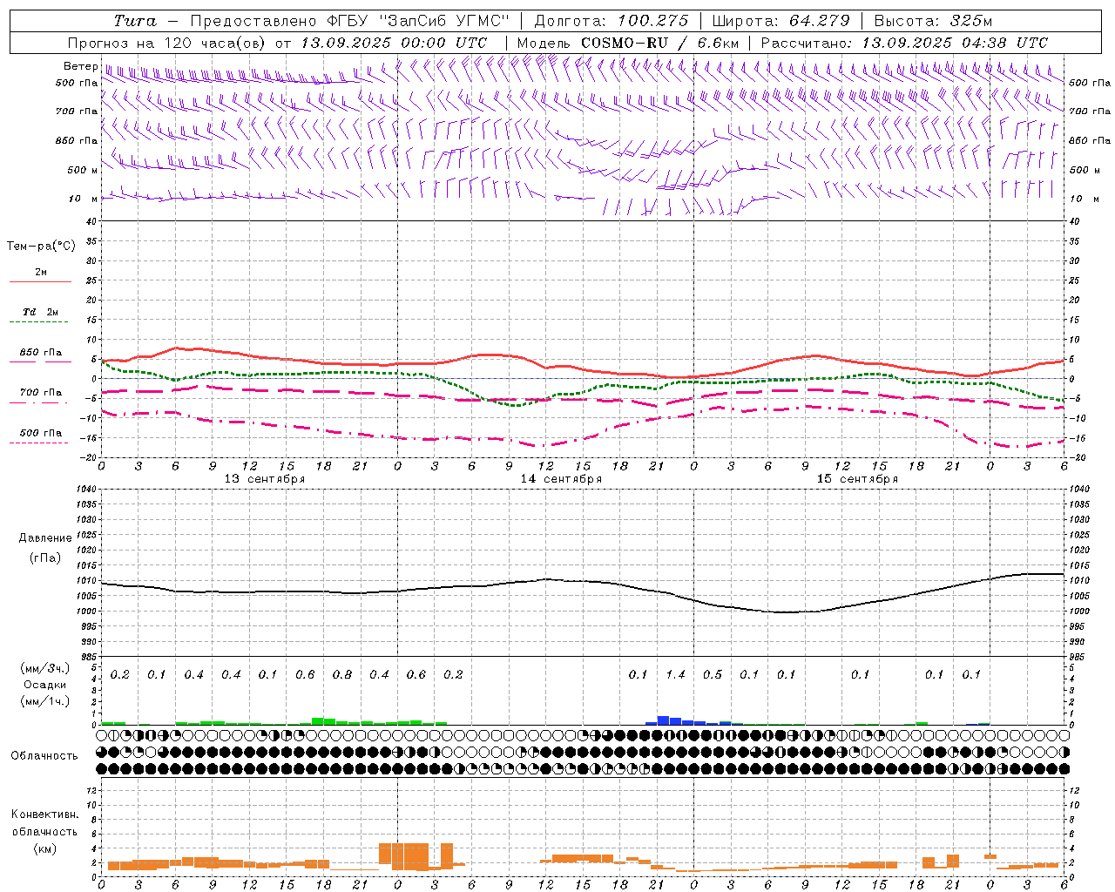Click the station name "Tura" in header
Image resolution: width=1115 pixels, height=892 pixels.
pos(136,21)
